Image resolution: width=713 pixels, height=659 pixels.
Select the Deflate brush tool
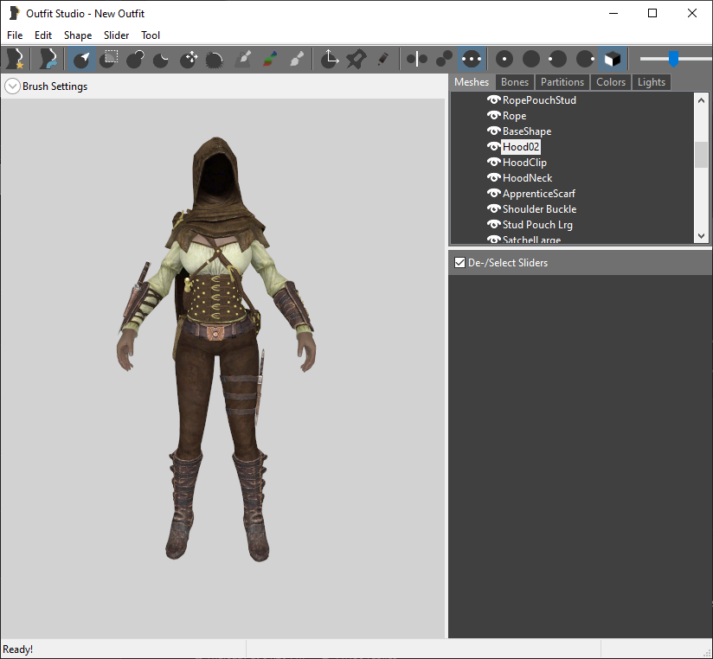pos(161,59)
